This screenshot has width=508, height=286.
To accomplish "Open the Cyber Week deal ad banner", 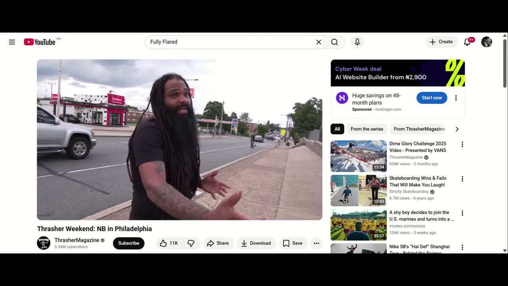I will [x=398, y=73].
